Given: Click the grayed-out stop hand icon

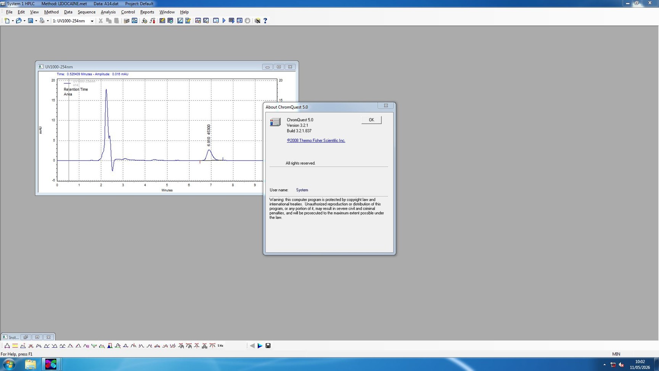Looking at the screenshot, I should tap(248, 21).
